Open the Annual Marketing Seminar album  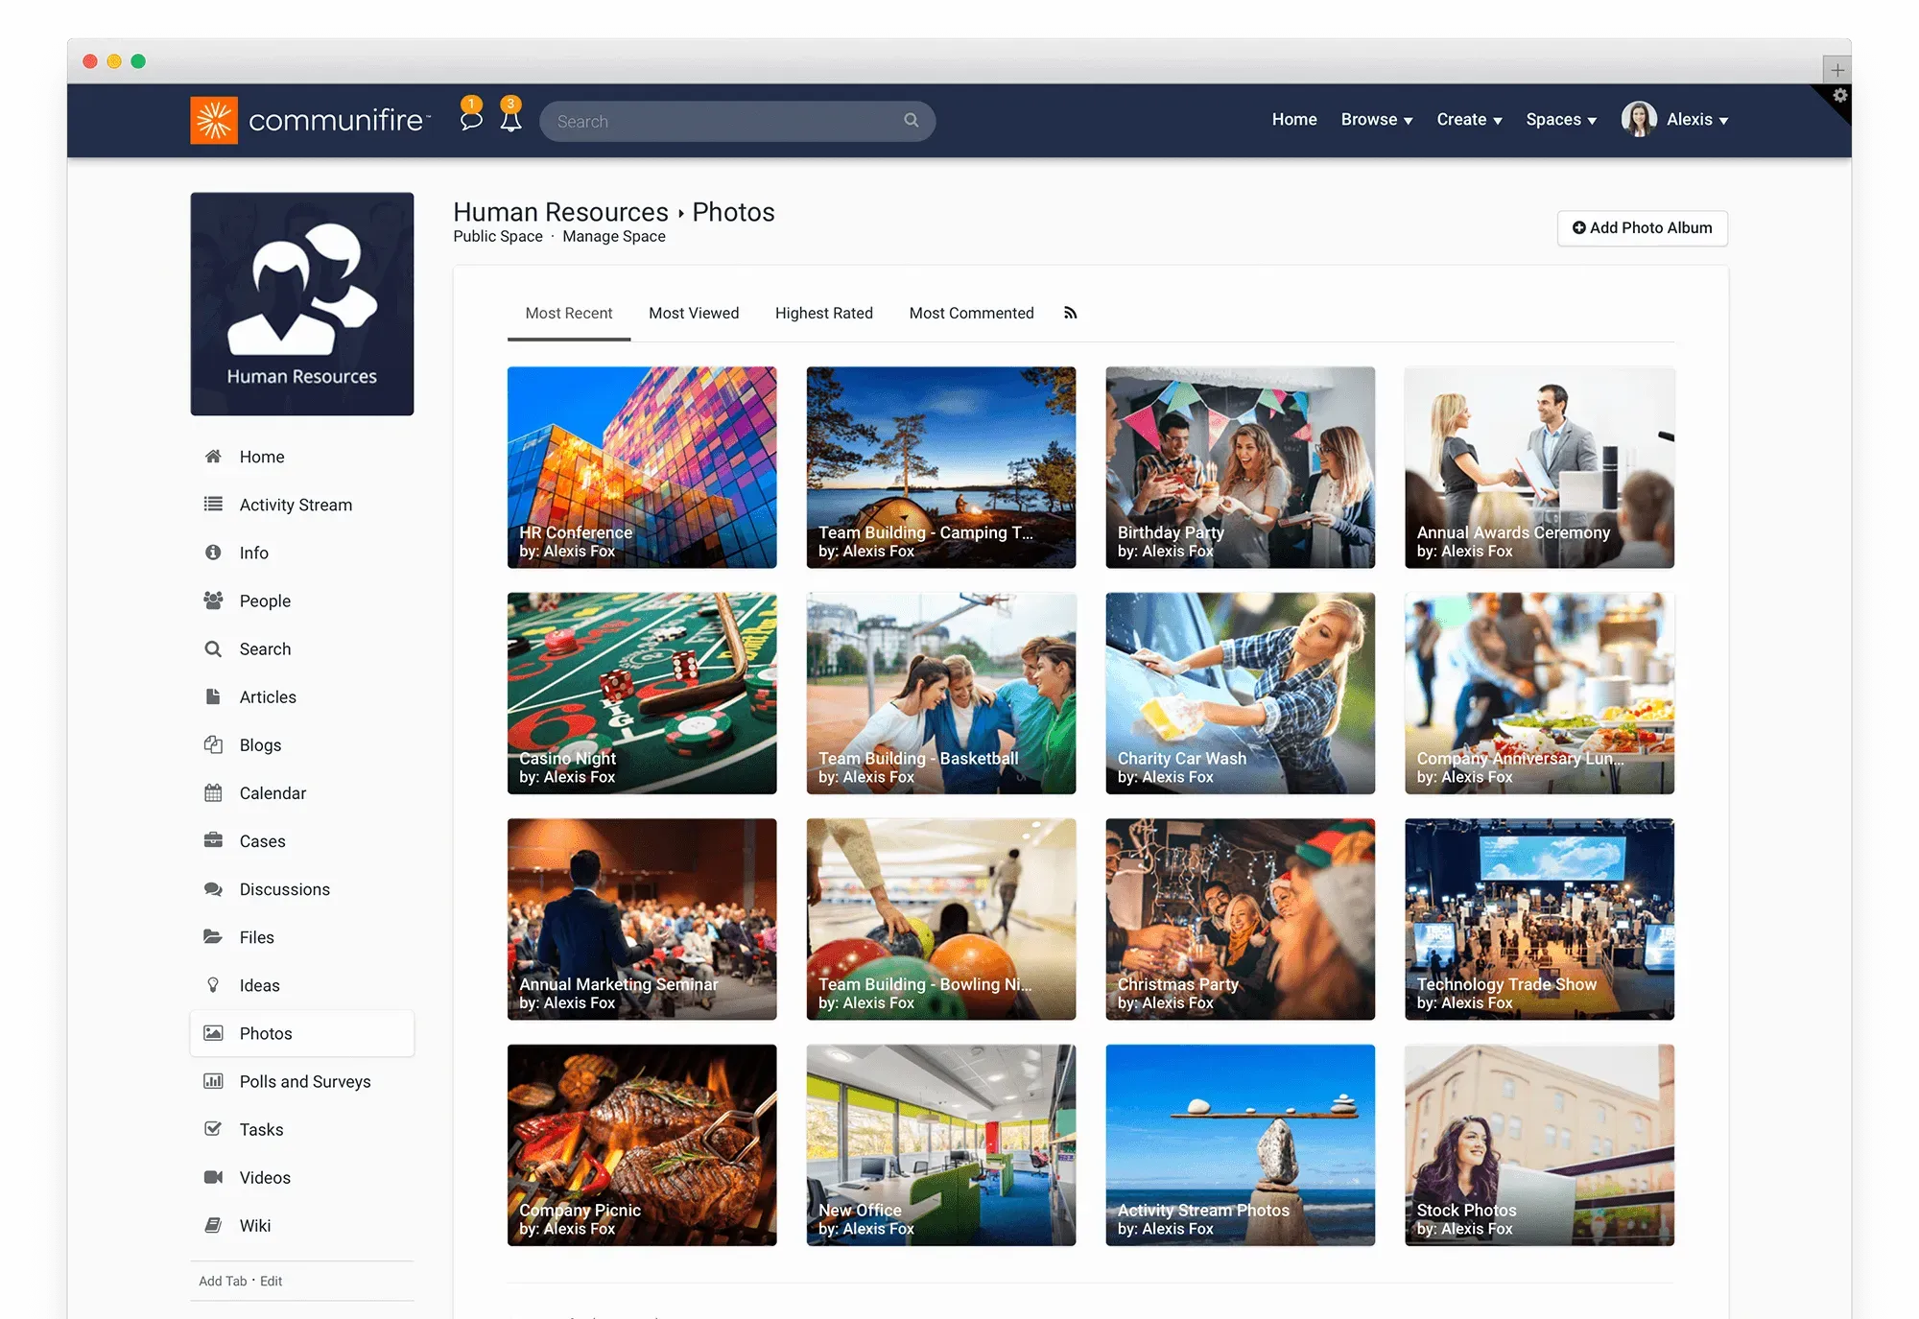642,919
